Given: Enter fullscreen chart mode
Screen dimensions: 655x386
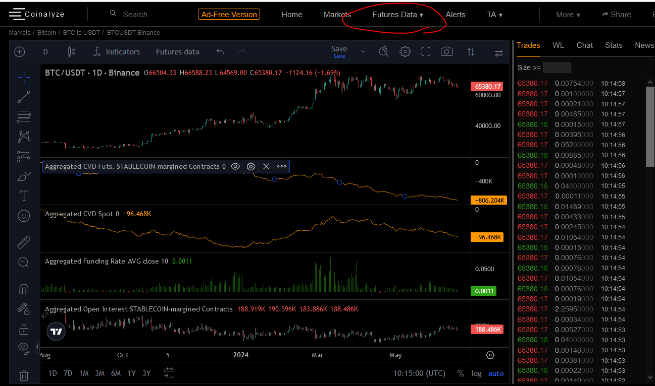Looking at the screenshot, I should [426, 51].
